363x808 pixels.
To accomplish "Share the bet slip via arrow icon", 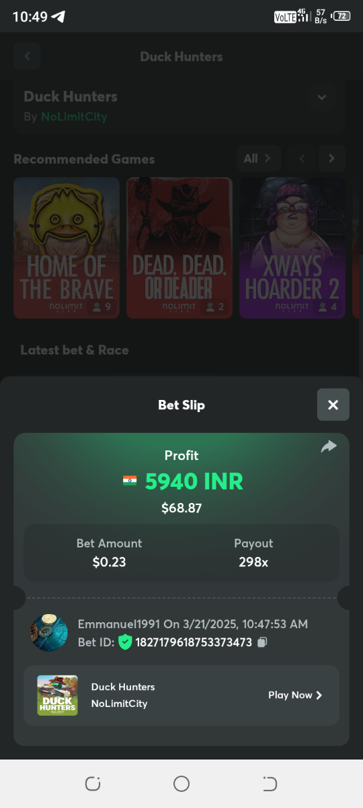I will tap(329, 446).
